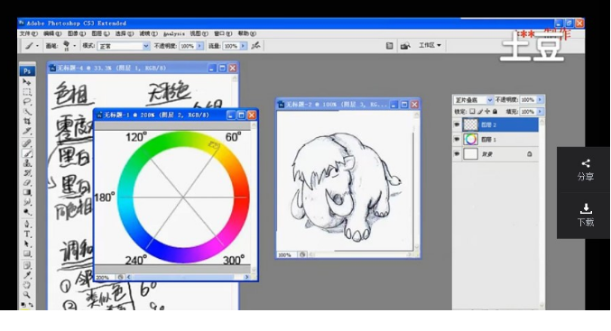Click the Ps logo atop the toolbox
Viewport: 611px width, 331px height.
[x=27, y=71]
